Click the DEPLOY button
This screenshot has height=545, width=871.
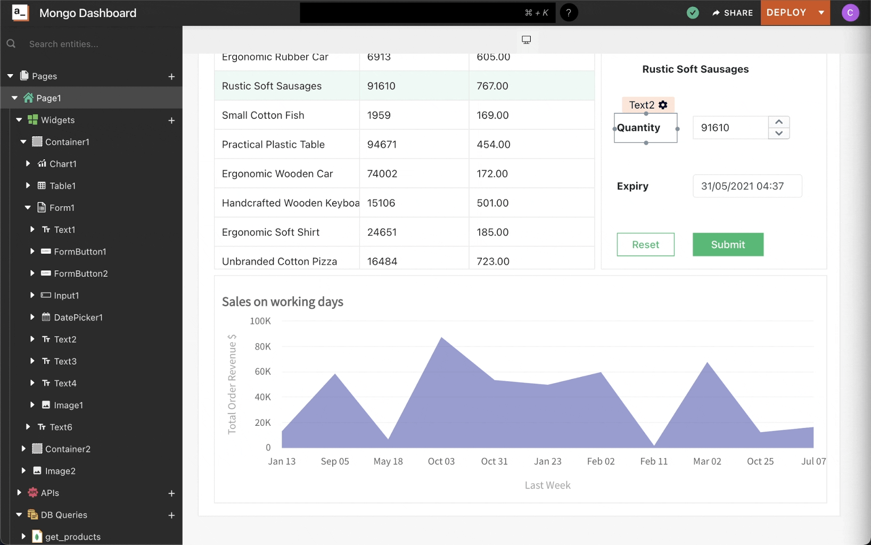(786, 13)
